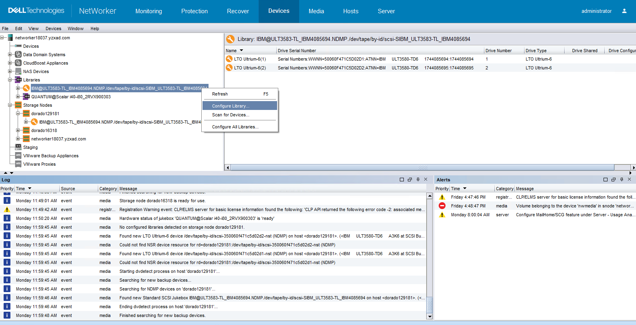Image resolution: width=636 pixels, height=325 pixels.
Task: Click the QUANTUM Scalar library icon
Action: 26,97
